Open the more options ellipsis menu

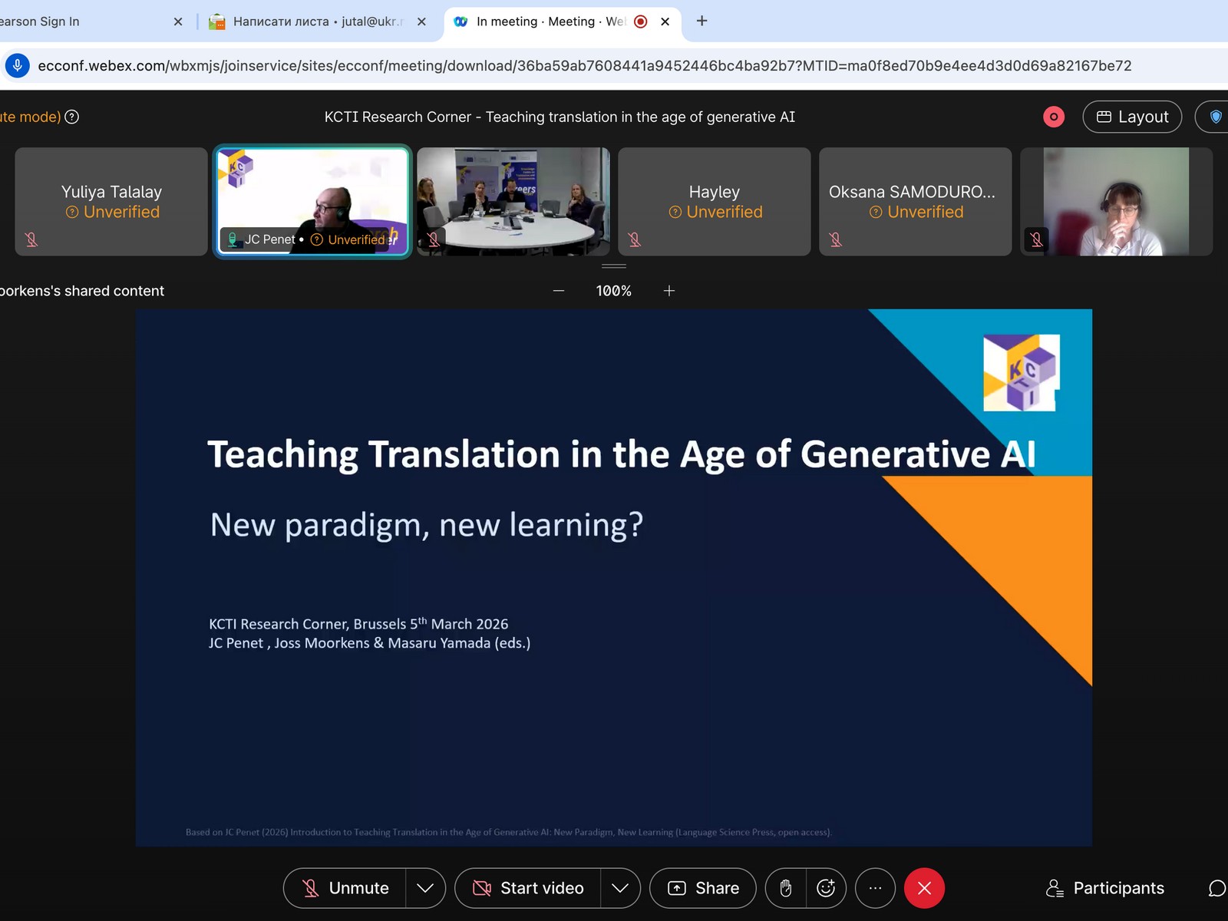pyautogui.click(x=875, y=888)
